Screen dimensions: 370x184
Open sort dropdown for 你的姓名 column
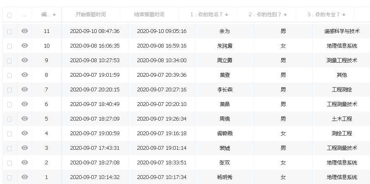(x=226, y=15)
